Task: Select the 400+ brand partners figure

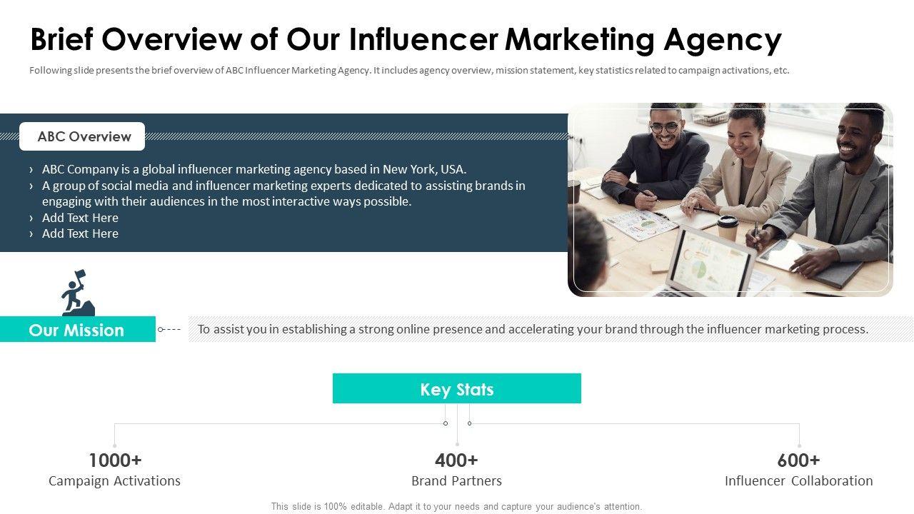Action: click(x=456, y=460)
